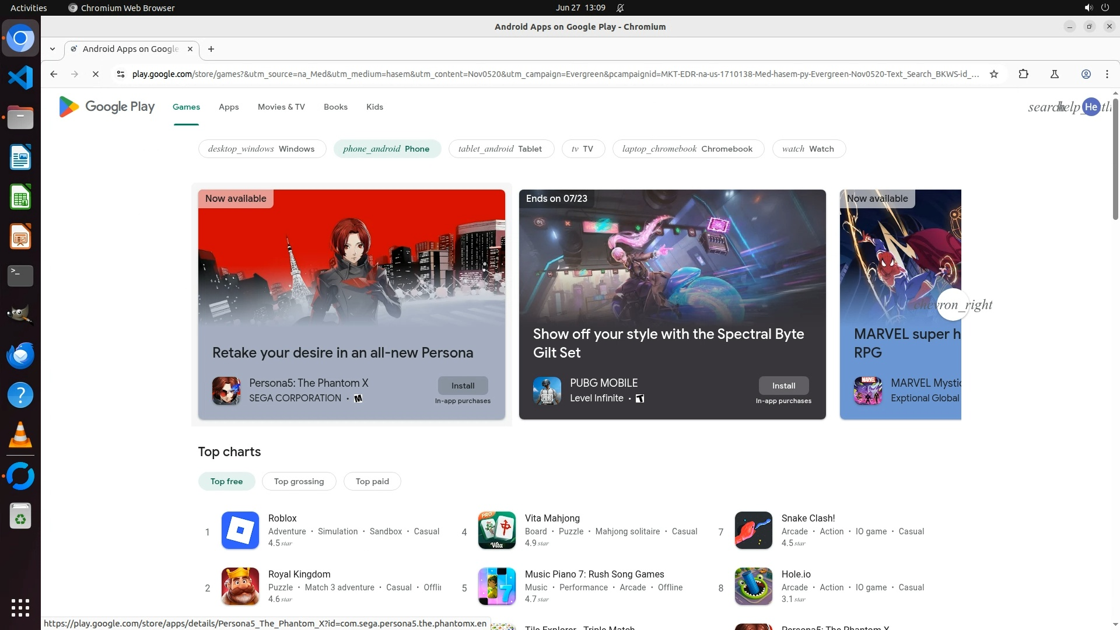This screenshot has width=1120, height=630.
Task: Click the Persona5 Phantom X app icon
Action: tap(226, 391)
